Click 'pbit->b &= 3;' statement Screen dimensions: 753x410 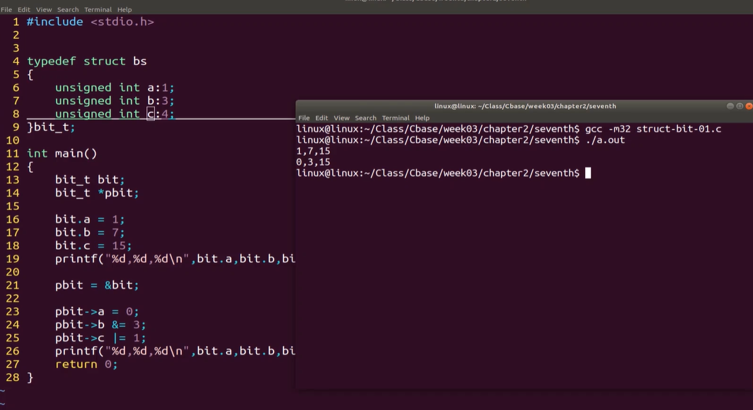pyautogui.click(x=101, y=325)
